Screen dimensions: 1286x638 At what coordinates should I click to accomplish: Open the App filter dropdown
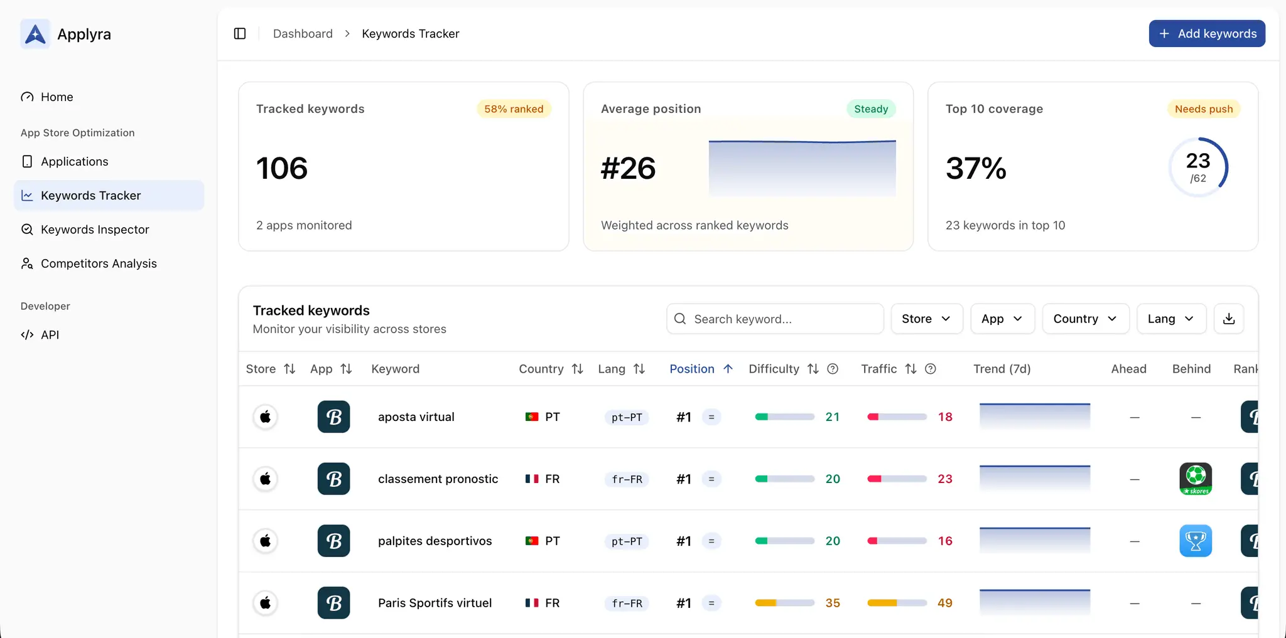tap(1002, 319)
